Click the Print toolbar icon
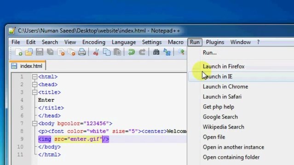Viewport: 294px width, 165px height. [x=82, y=52]
